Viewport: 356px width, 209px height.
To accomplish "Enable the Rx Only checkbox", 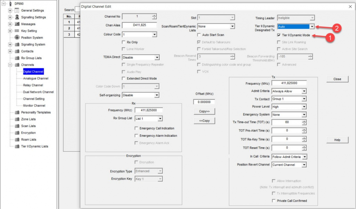I will click(x=123, y=42).
